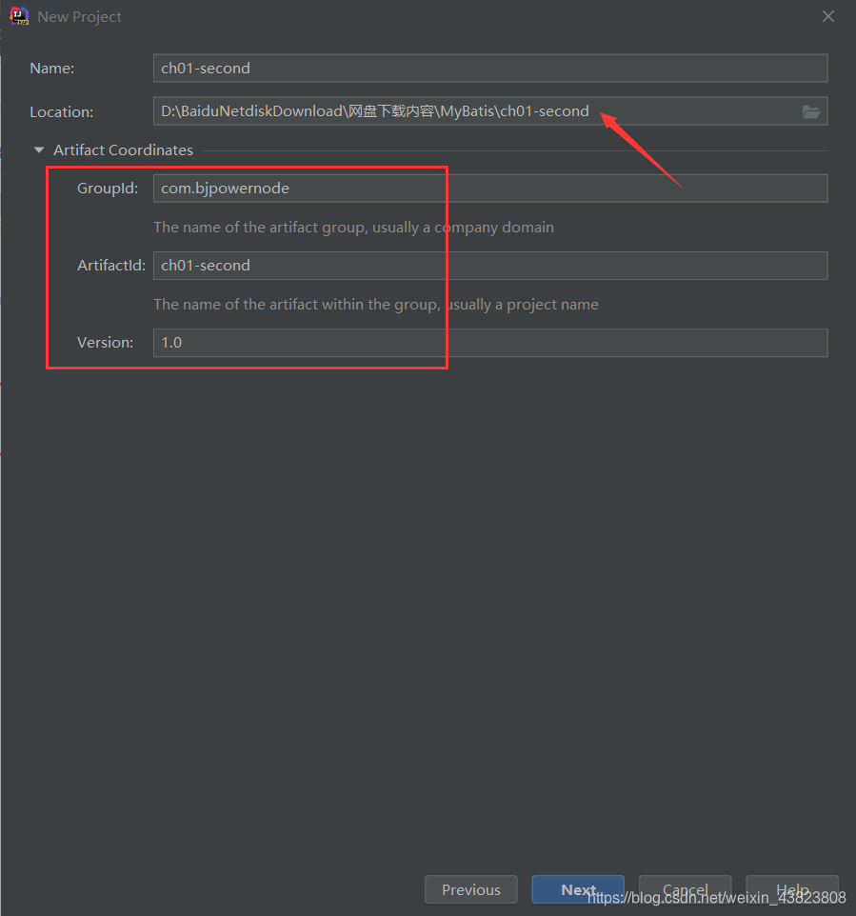Screen dimensions: 856x916
Task: Open Help for this dialog
Action: point(791,889)
